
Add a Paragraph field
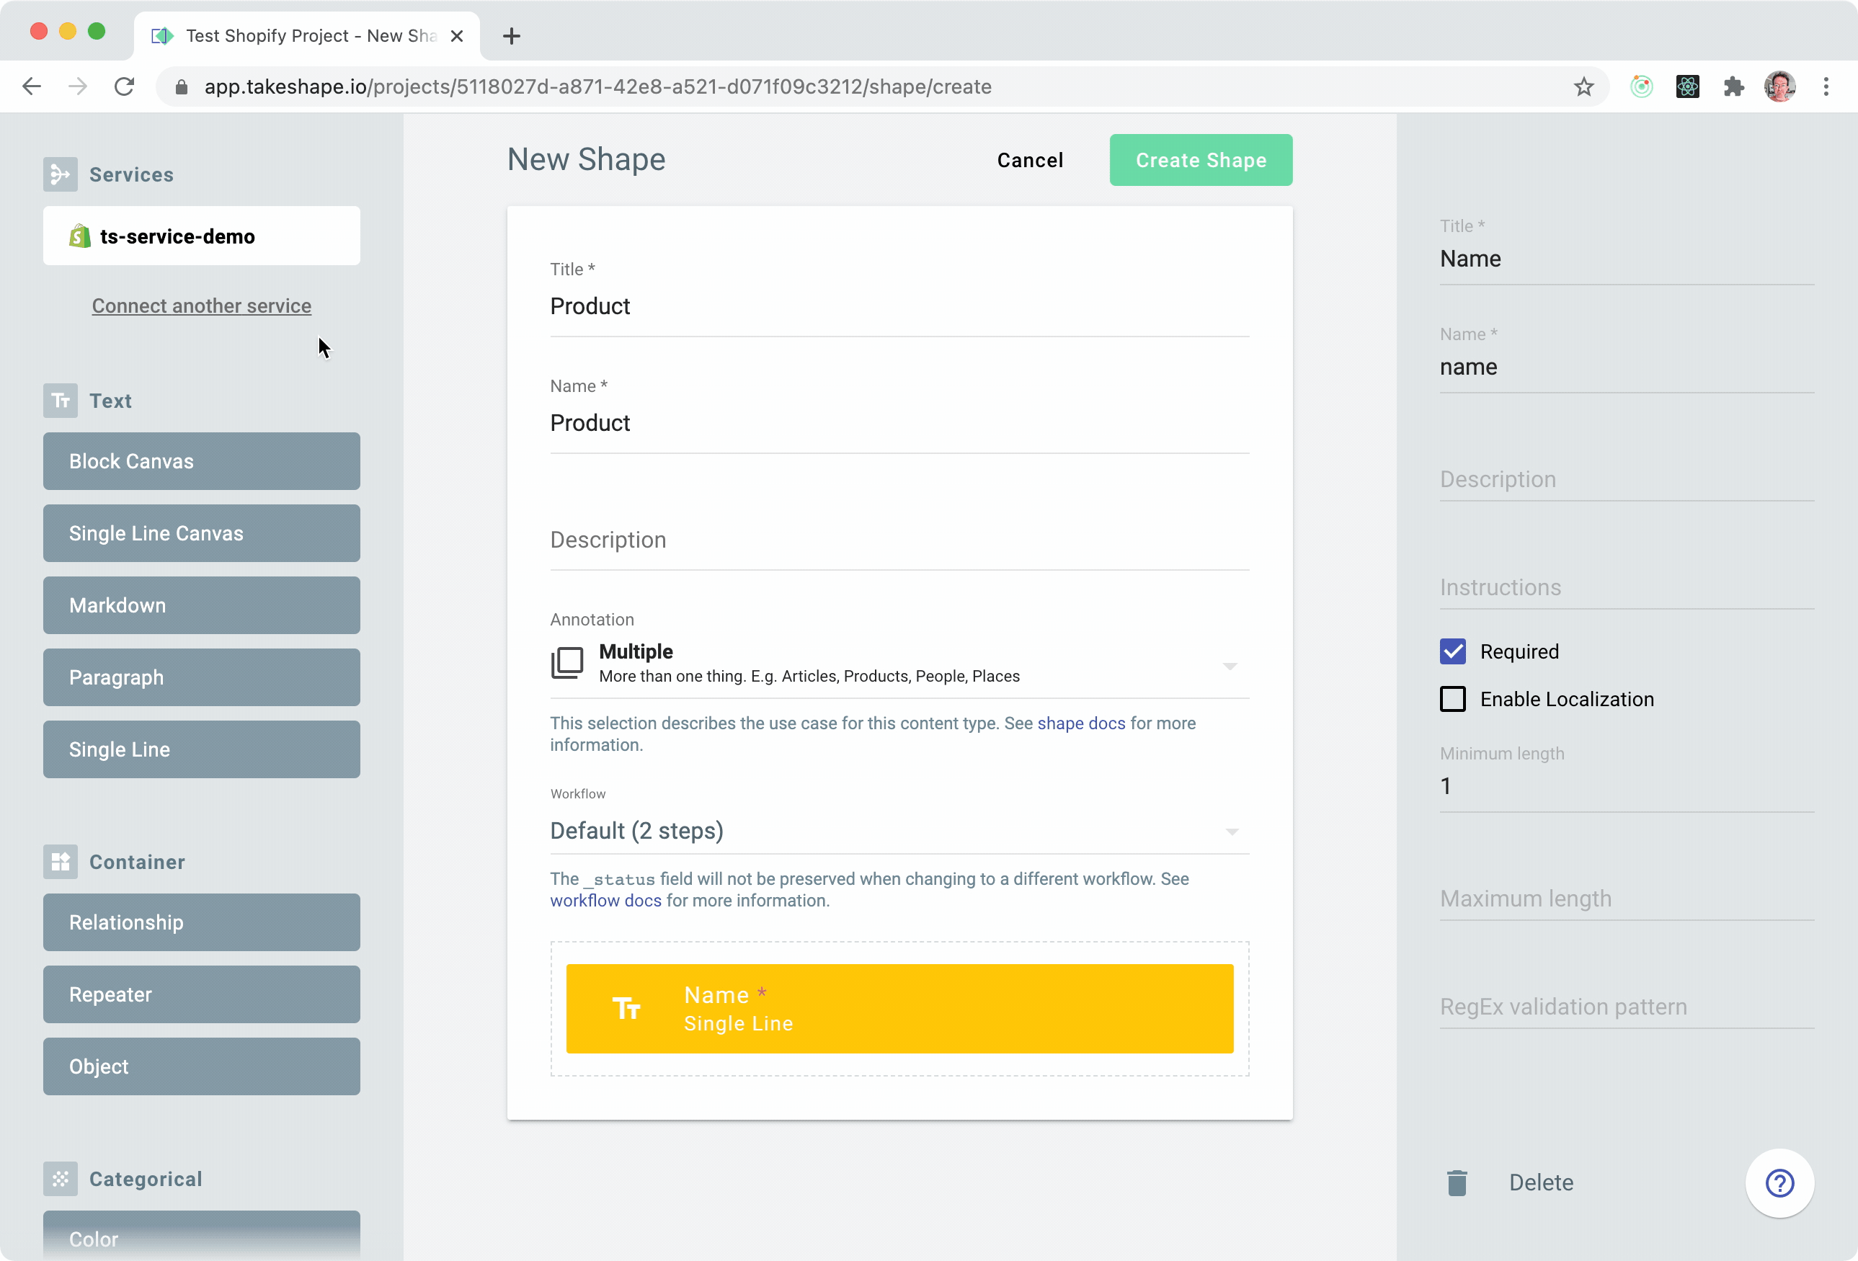(202, 677)
